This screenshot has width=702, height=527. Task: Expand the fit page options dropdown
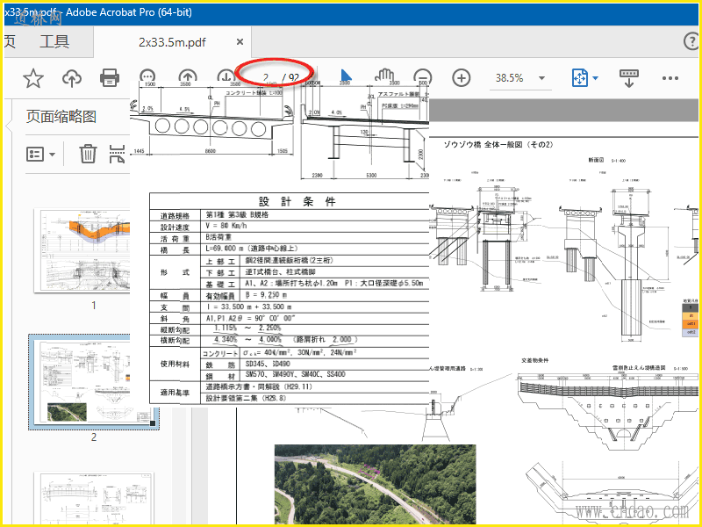point(595,78)
